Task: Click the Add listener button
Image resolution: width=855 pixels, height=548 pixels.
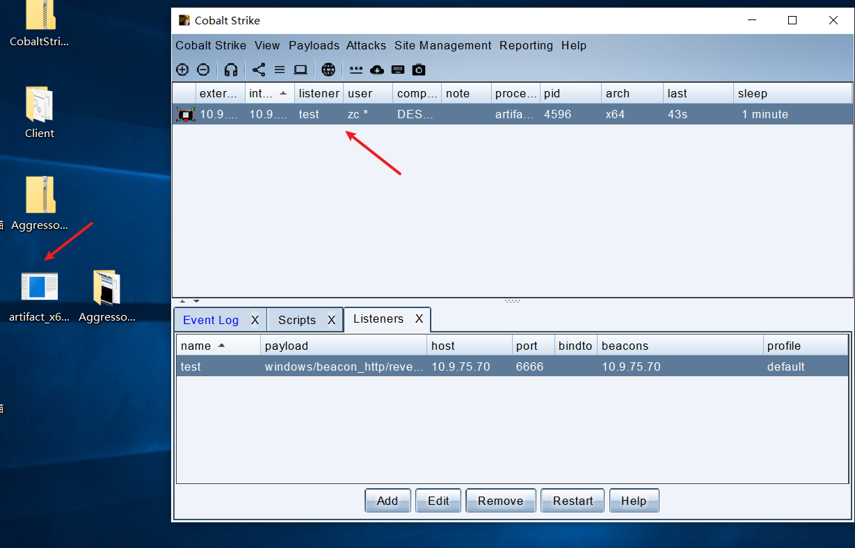Action: pos(387,501)
